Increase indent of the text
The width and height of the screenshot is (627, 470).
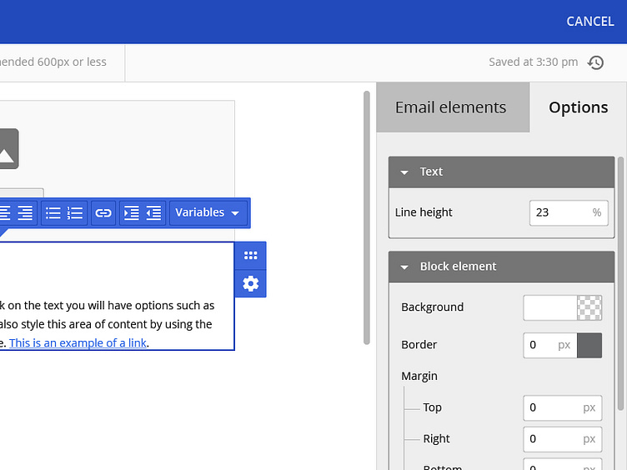[x=131, y=212]
